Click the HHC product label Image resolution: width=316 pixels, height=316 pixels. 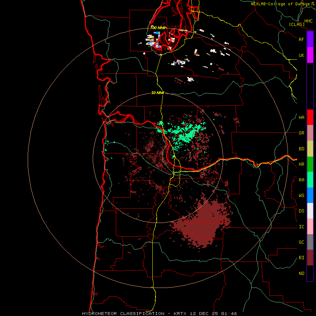308,21
